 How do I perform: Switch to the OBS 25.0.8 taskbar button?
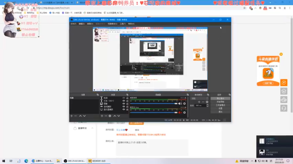[x=74, y=161]
